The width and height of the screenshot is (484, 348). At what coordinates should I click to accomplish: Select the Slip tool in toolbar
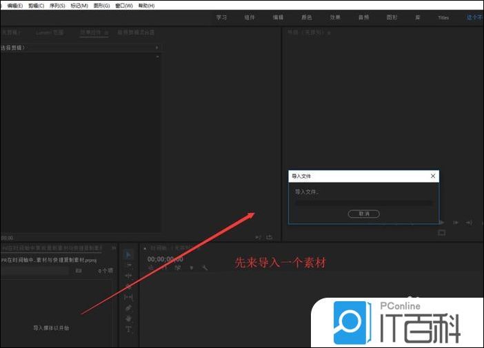point(128,297)
